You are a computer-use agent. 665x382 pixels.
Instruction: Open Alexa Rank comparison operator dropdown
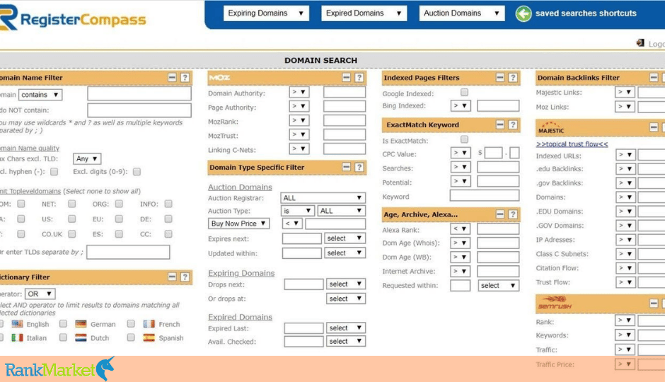coord(460,229)
